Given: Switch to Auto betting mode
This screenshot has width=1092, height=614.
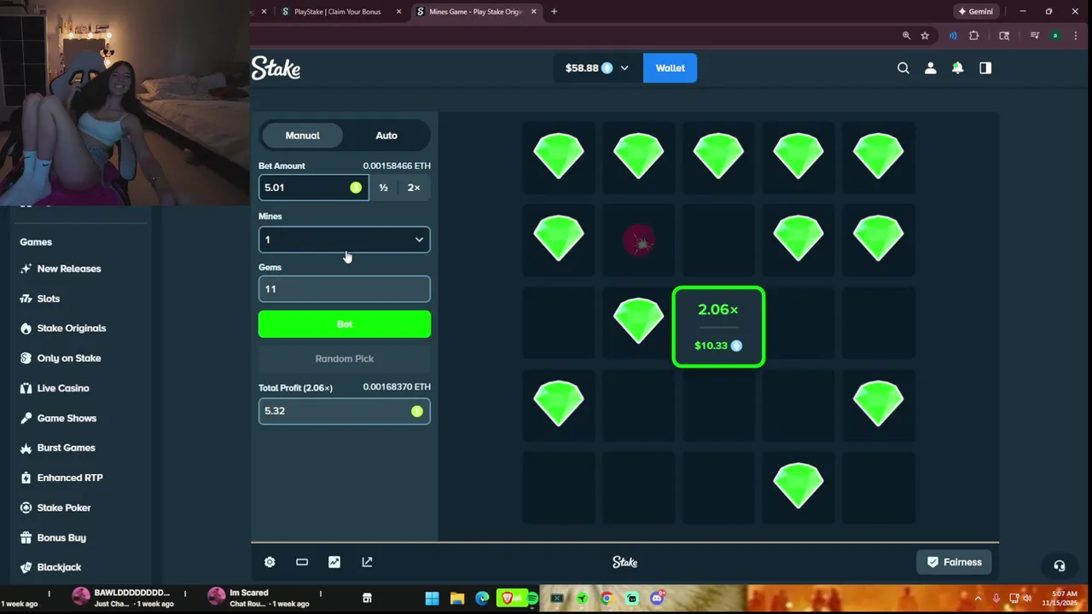Looking at the screenshot, I should 386,136.
